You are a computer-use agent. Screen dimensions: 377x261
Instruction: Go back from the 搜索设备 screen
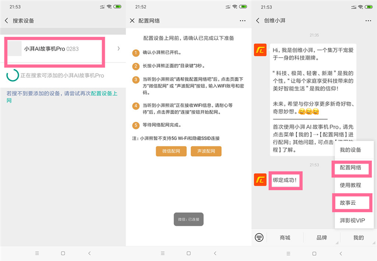point(7,21)
